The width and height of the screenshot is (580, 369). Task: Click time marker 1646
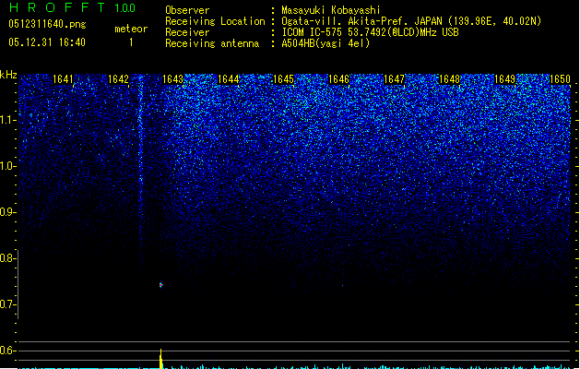tap(338, 79)
